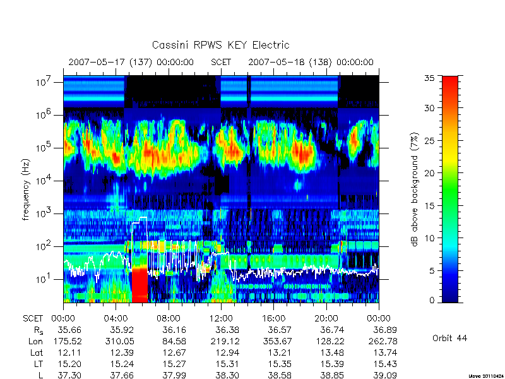
Task: Click the Rs value 36.38
Action: click(x=227, y=330)
